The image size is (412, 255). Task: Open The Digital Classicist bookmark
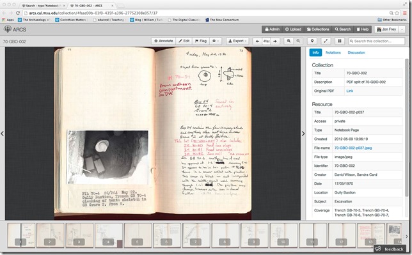click(184, 20)
